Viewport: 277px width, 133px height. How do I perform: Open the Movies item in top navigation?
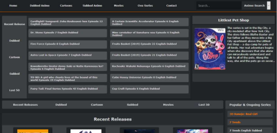coord(119,5)
